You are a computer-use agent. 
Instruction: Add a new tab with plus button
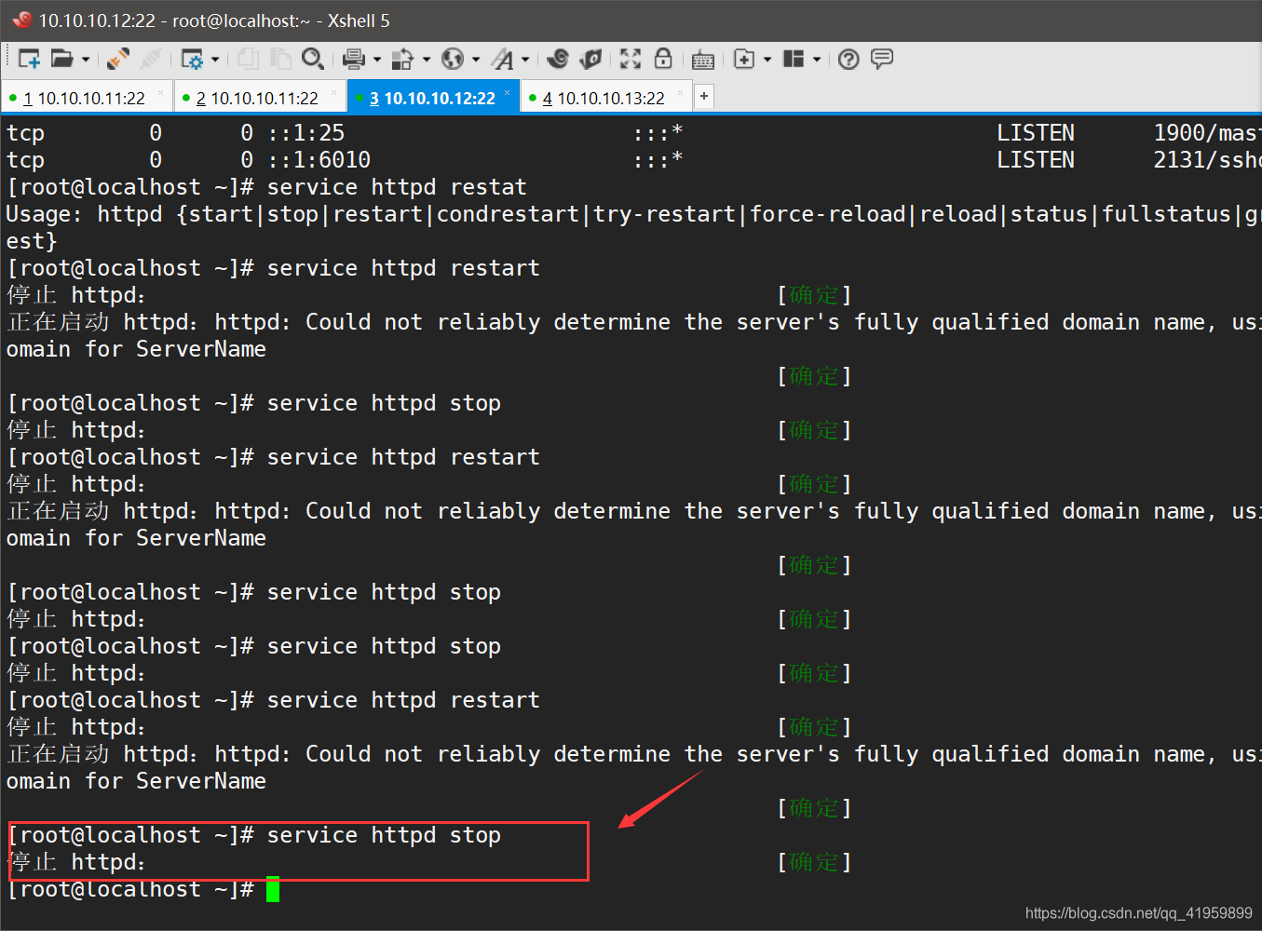click(704, 96)
